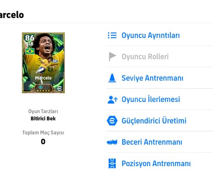This screenshot has width=213, height=171.
Task: Open Seviye Antrenmanı option
Action: click(x=159, y=78)
